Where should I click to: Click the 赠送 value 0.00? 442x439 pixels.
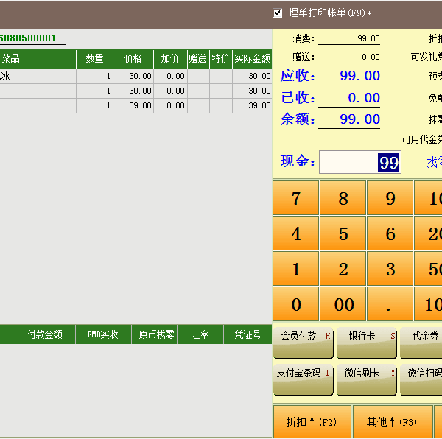tap(371, 57)
